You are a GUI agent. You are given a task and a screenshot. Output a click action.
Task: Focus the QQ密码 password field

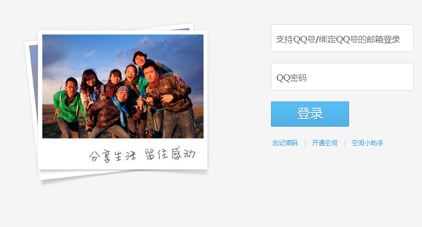342,77
